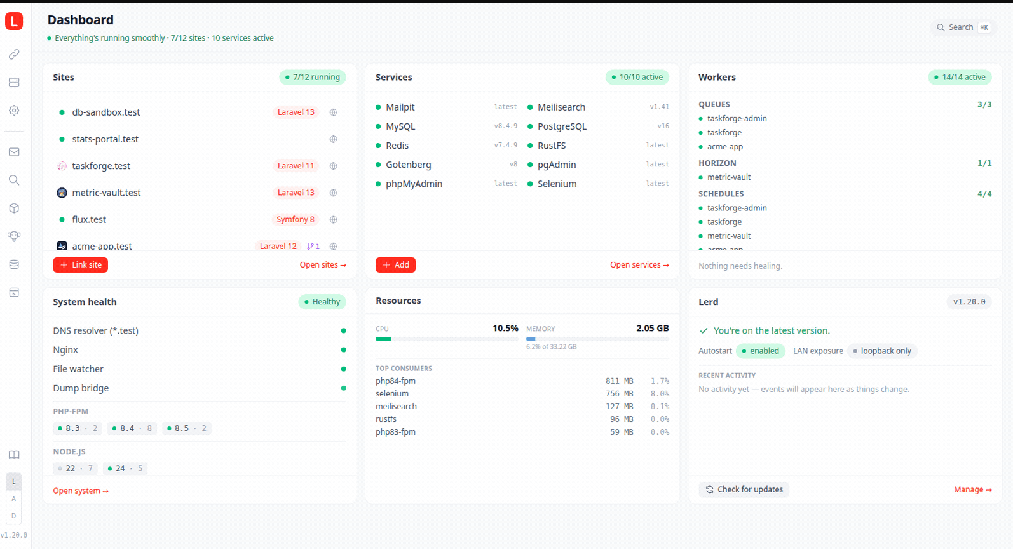Select the A theme option in the sidebar
The image size is (1013, 549).
click(14, 499)
